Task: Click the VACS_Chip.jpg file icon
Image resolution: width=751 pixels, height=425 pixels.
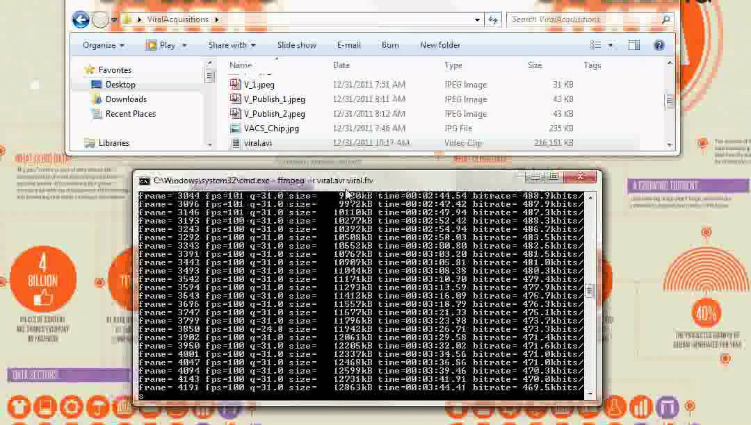Action: point(235,128)
